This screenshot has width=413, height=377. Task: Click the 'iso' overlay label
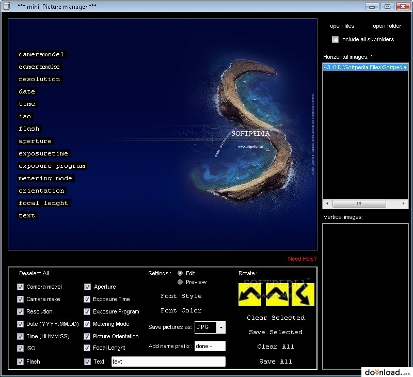pyautogui.click(x=25, y=116)
